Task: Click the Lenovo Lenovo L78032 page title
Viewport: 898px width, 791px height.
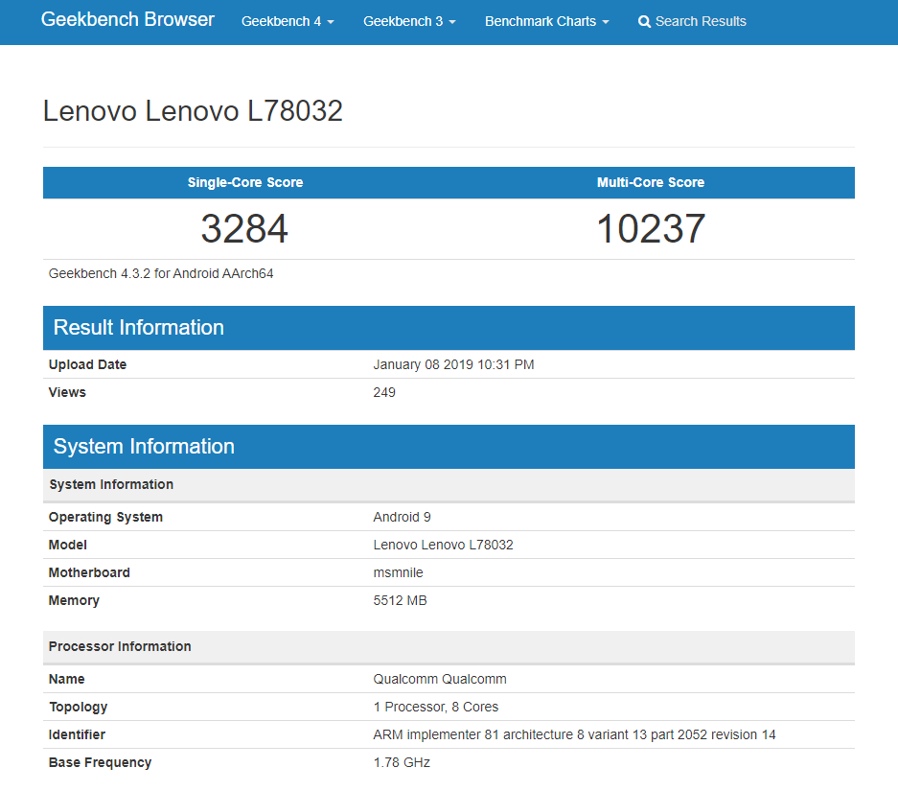Action: coord(193,111)
